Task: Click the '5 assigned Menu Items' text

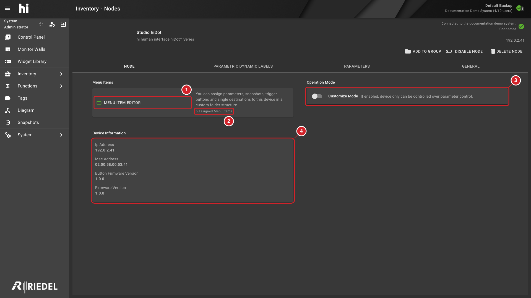Action: [x=214, y=111]
